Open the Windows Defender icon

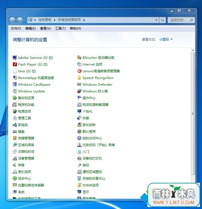tap(79, 84)
